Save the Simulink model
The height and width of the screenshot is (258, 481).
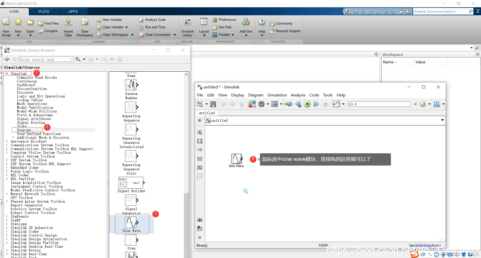click(213, 104)
